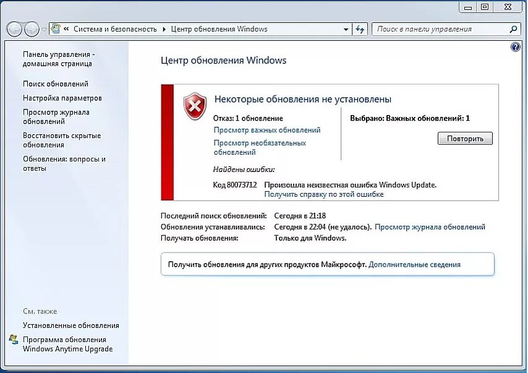Open 'Просмотр необязательных обновлений' link
The image size is (528, 373).
click(260, 148)
